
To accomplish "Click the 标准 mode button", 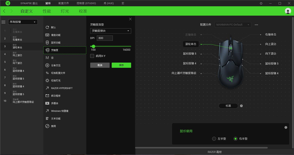I will pyautogui.click(x=228, y=106).
